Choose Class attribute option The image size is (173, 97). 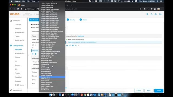(x=52, y=66)
